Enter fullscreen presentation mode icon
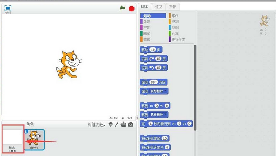The height and width of the screenshot is (156, 276). click(8, 8)
